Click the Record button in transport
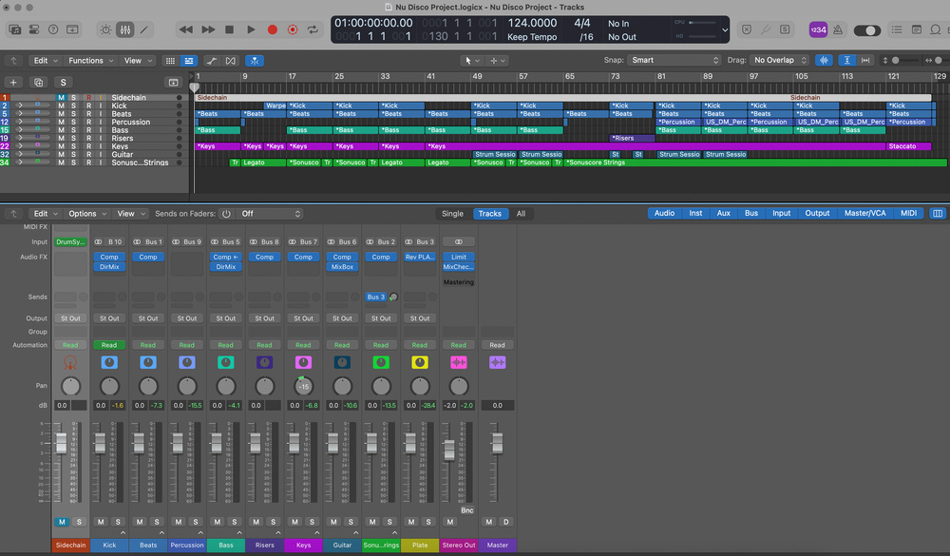Screen dimensions: 950x556 click(272, 29)
